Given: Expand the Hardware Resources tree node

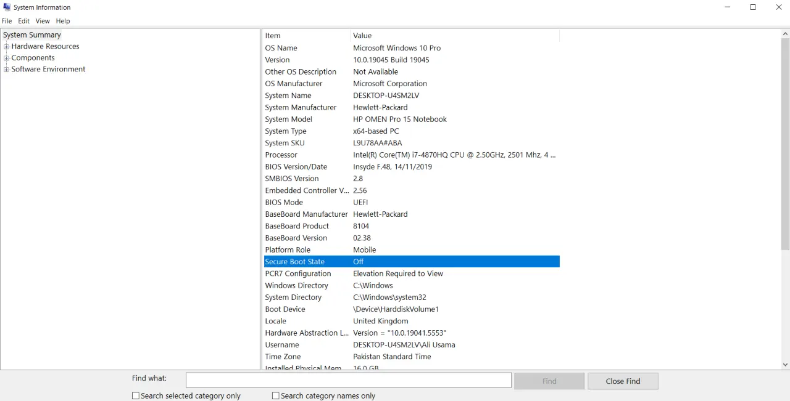Looking at the screenshot, I should tap(6, 47).
